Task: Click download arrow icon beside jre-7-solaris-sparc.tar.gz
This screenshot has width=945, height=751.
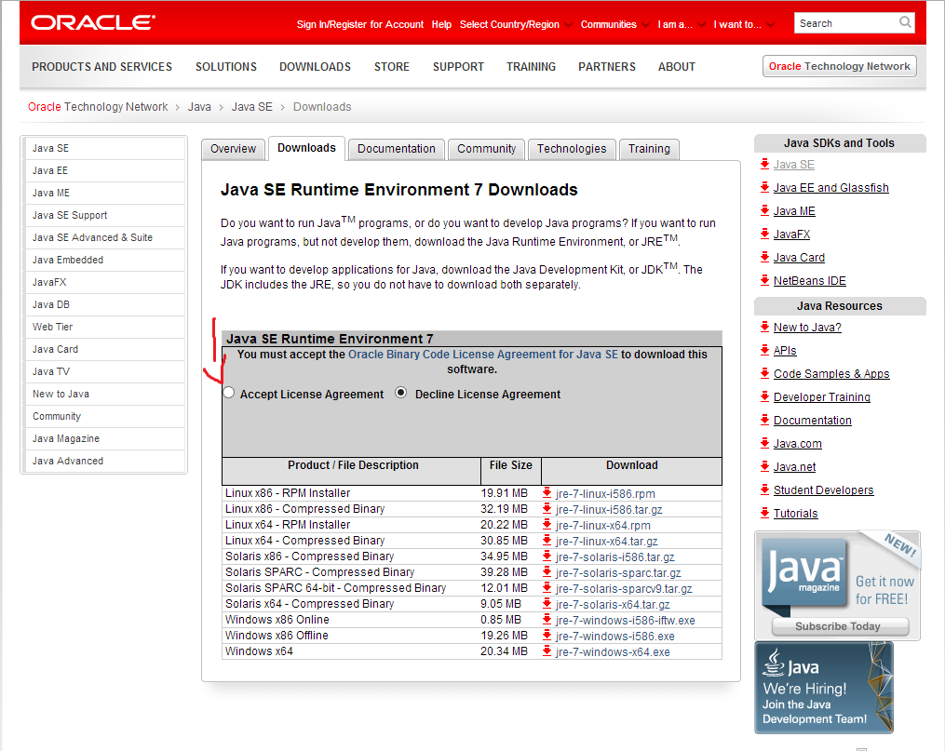Action: tap(547, 572)
